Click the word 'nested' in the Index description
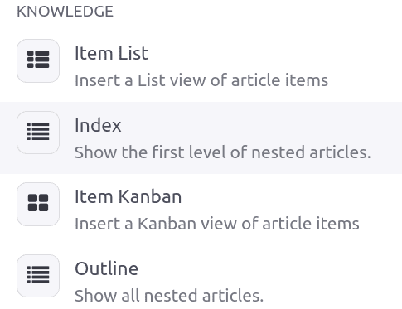The height and width of the screenshot is (309, 402). click(x=278, y=152)
